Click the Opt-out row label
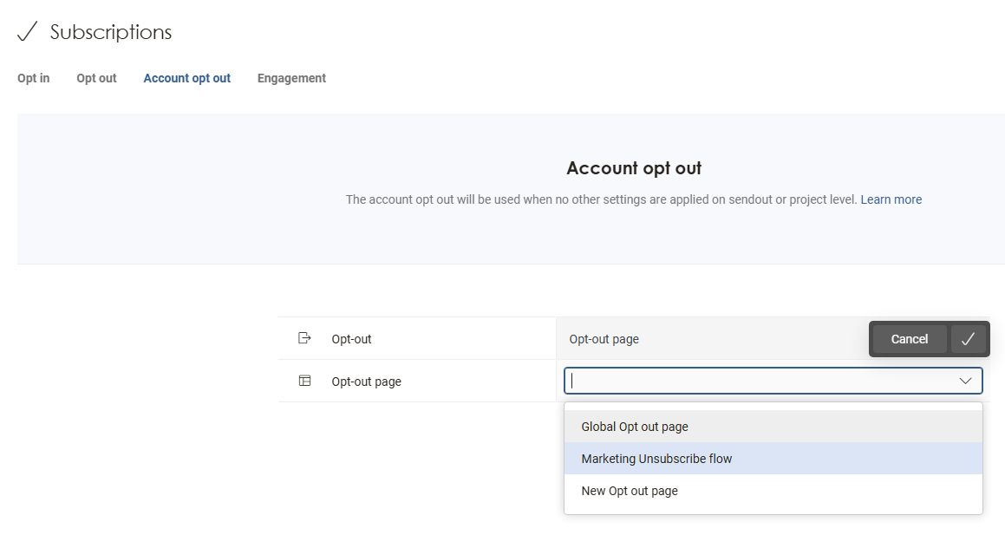The width and height of the screenshot is (1005, 535). (351, 339)
